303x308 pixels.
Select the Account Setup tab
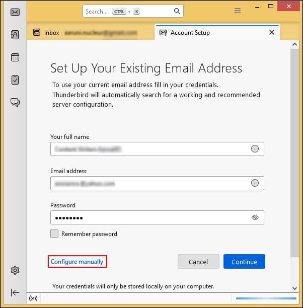217,32
